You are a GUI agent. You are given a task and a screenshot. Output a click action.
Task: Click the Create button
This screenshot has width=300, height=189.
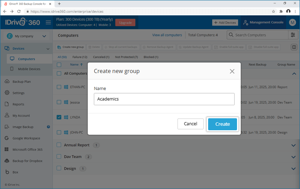point(222,124)
